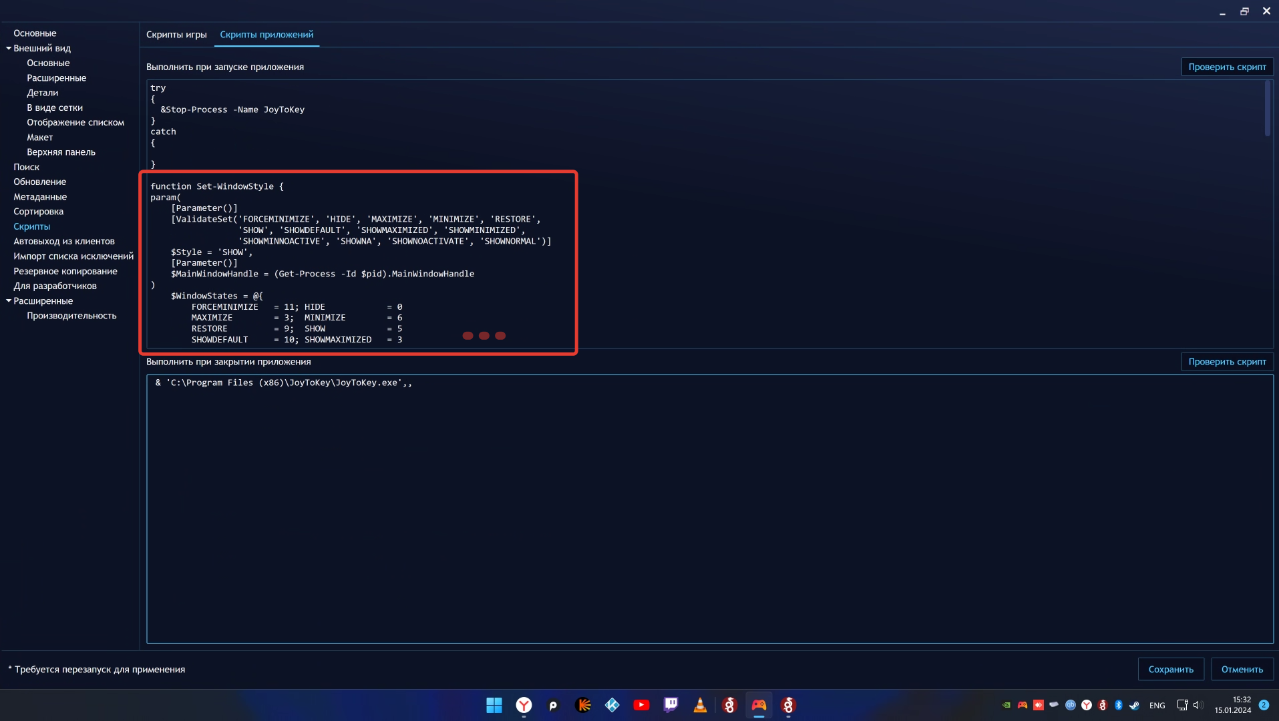Click the active Playnite gamepad taskbar icon

point(759,705)
